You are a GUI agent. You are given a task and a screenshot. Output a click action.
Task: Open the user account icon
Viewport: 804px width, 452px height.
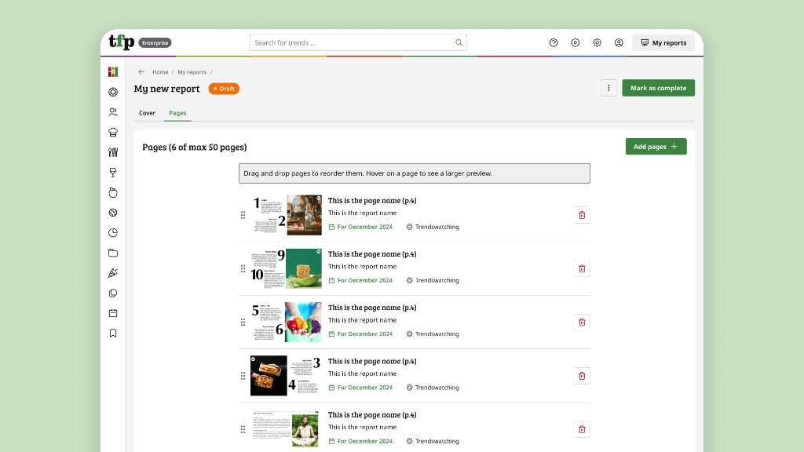(x=619, y=42)
